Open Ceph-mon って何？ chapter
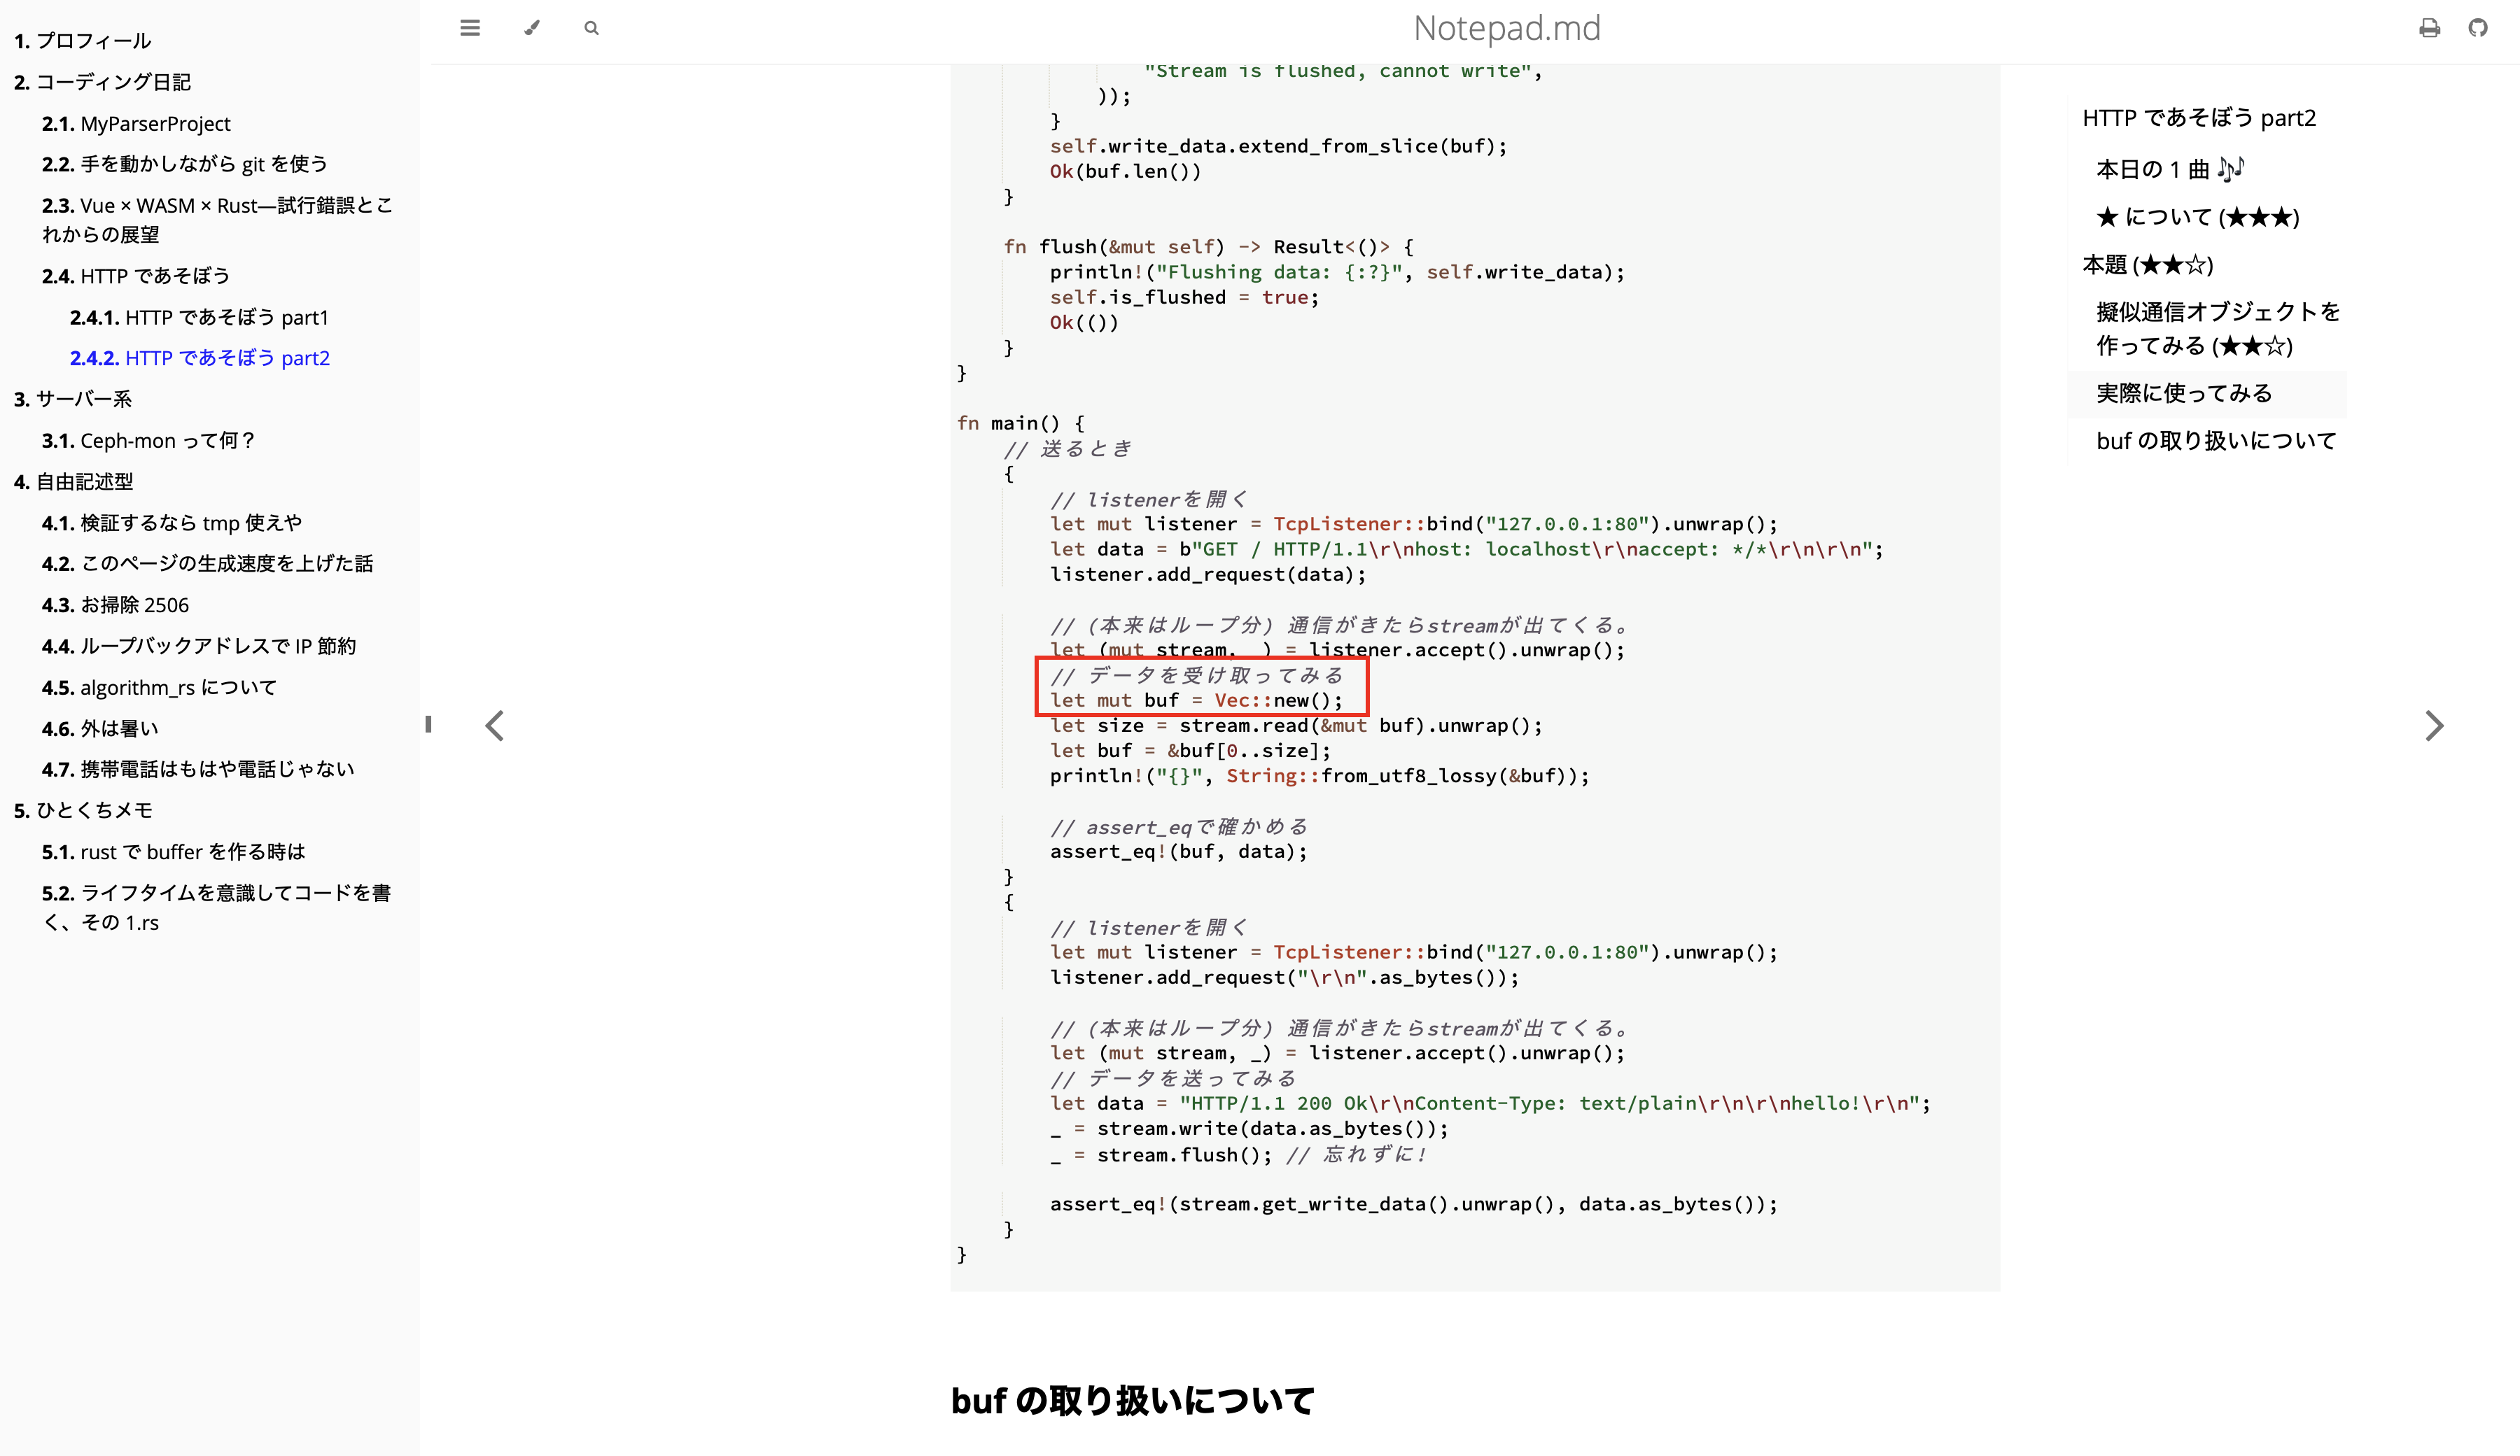 148,441
